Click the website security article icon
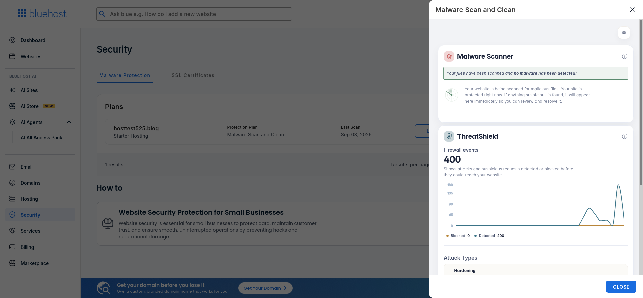The width and height of the screenshot is (643, 298). [108, 224]
